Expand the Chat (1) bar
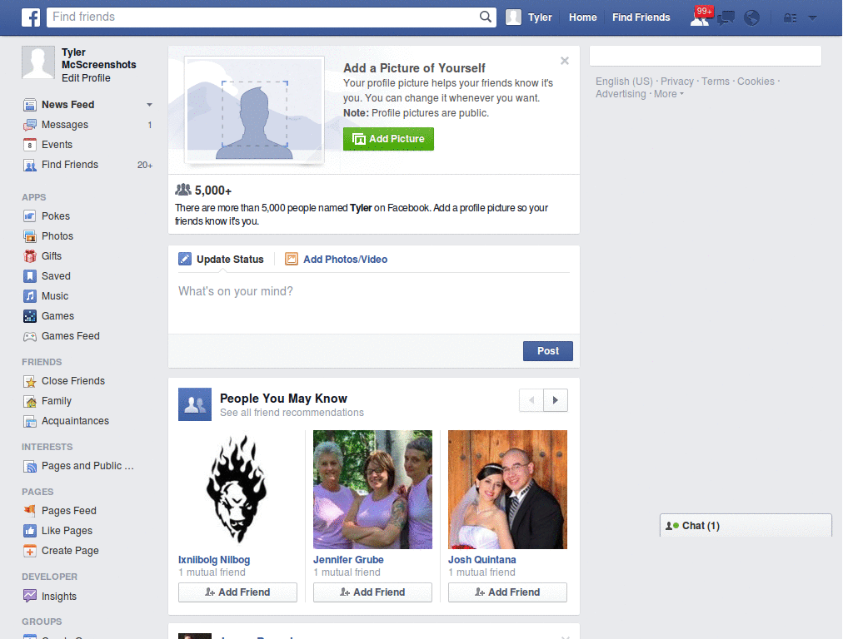 tap(746, 526)
